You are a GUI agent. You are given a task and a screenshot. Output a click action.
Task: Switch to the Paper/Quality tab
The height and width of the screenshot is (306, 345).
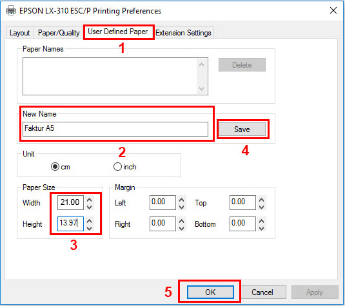(x=59, y=33)
